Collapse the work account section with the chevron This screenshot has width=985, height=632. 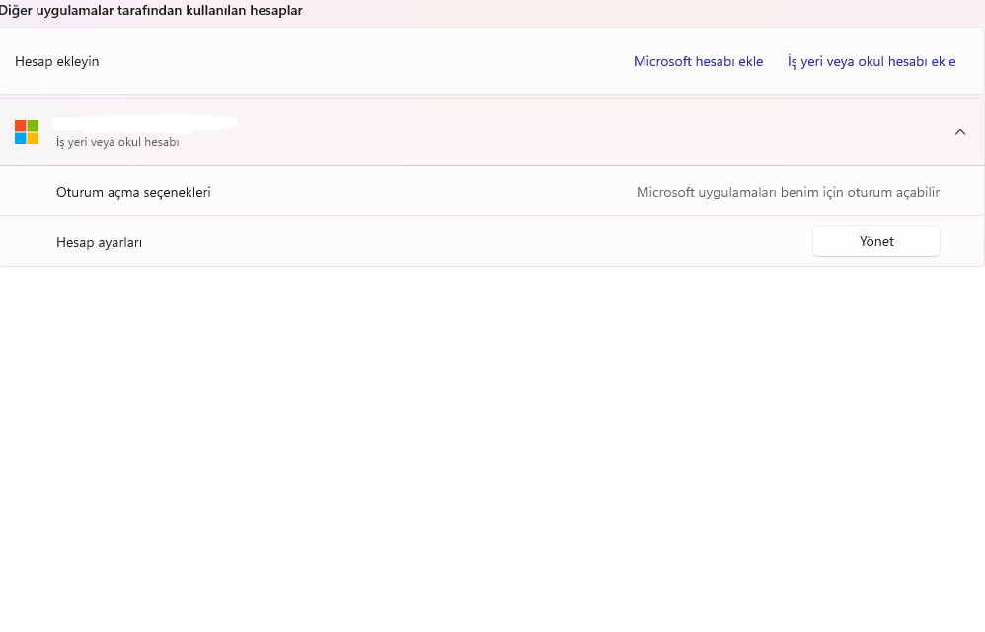pos(960,132)
